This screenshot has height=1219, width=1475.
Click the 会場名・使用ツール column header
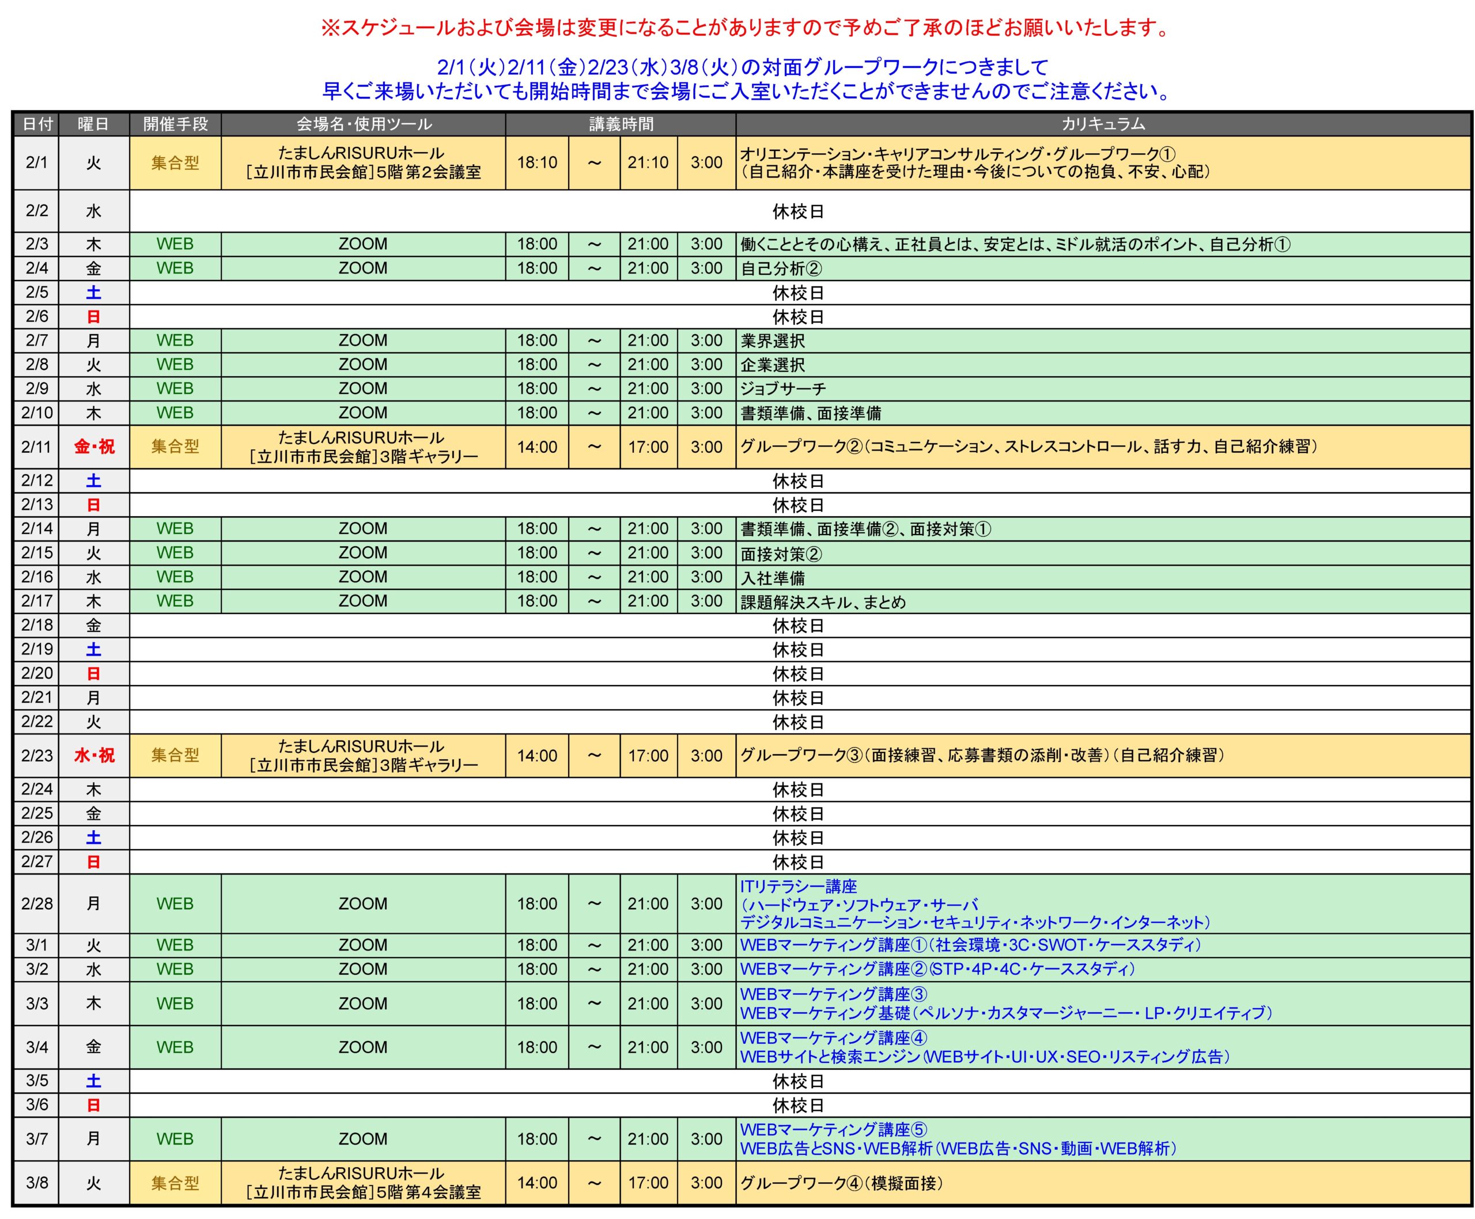363,124
